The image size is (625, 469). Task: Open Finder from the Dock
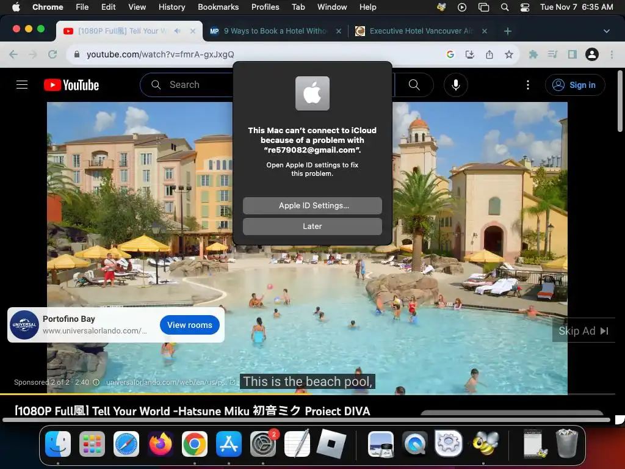coord(58,444)
